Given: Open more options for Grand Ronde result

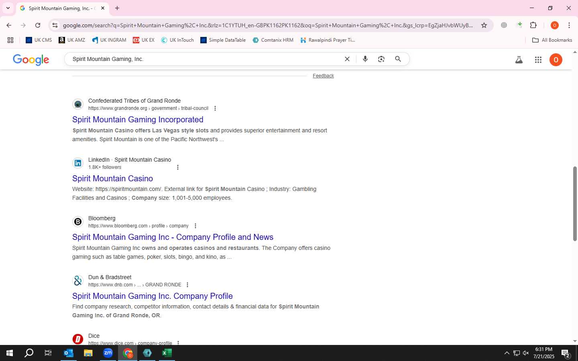Looking at the screenshot, I should (x=215, y=108).
